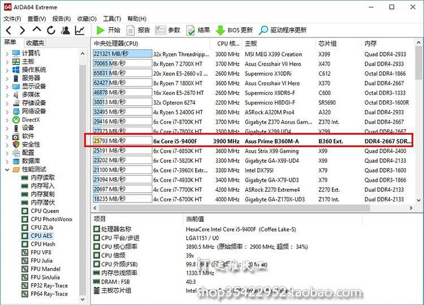Click the back navigation arrow in toolbar
424x305 pixels.
pyautogui.click(x=8, y=30)
